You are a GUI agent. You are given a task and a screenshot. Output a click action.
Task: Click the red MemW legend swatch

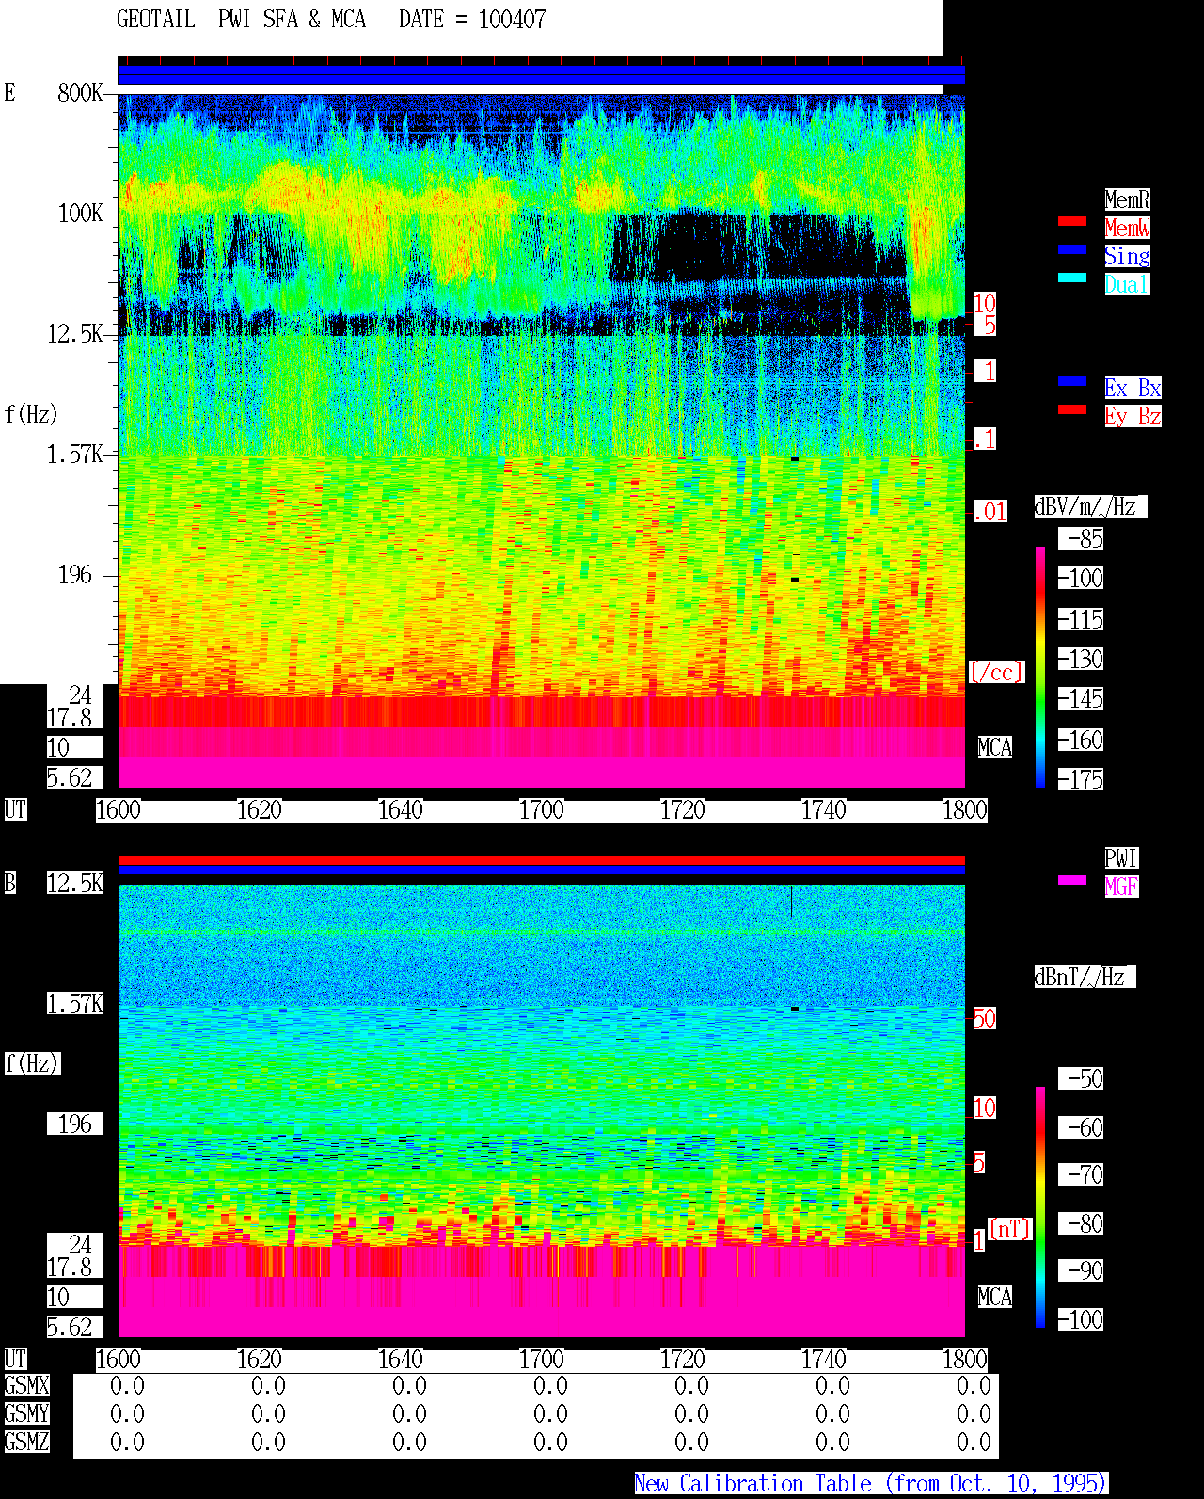(1072, 221)
